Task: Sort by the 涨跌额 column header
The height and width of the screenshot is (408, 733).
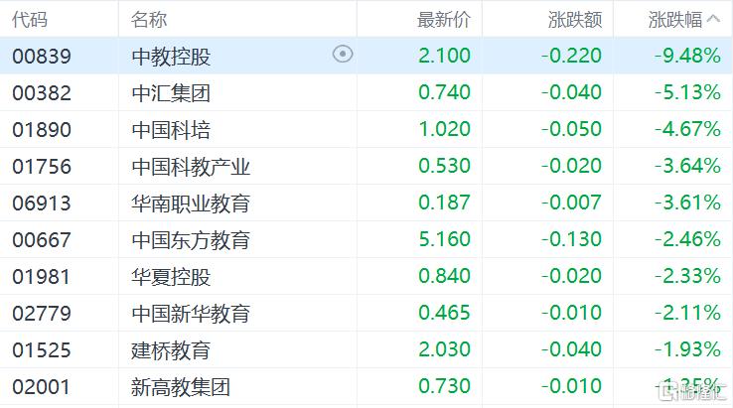Action: pos(575,20)
